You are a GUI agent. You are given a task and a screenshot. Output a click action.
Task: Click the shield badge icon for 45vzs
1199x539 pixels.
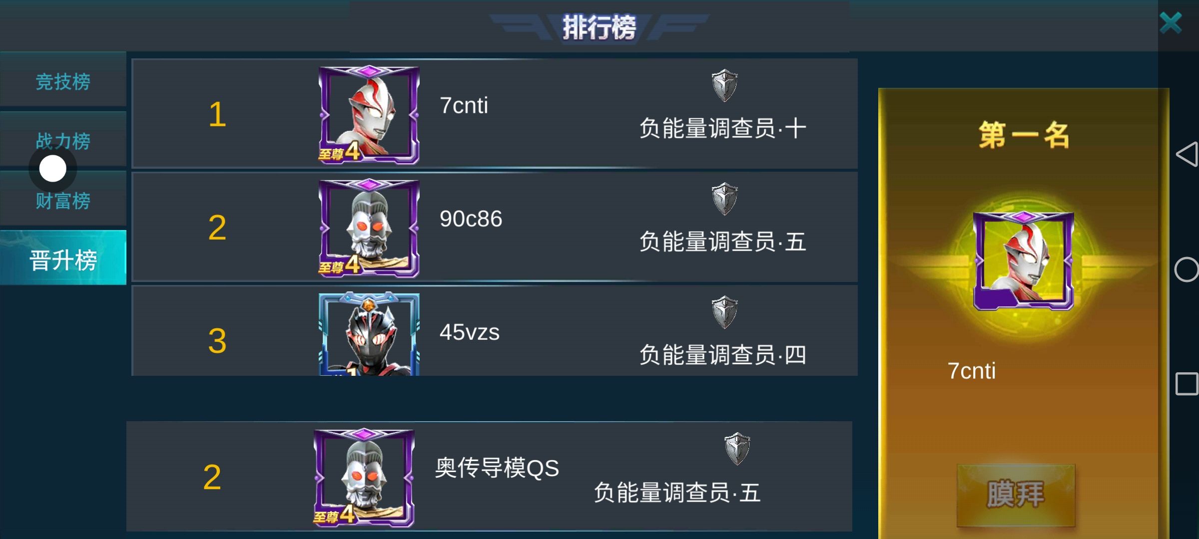724,312
